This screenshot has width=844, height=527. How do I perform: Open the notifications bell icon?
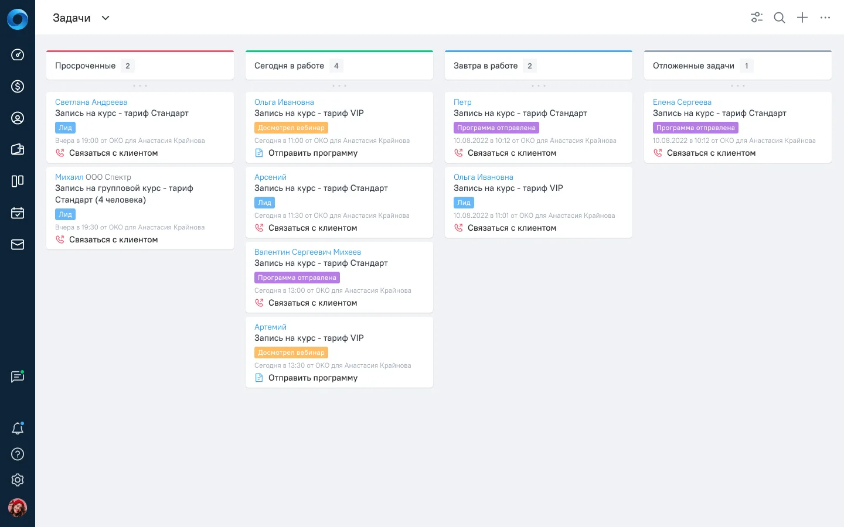18,429
